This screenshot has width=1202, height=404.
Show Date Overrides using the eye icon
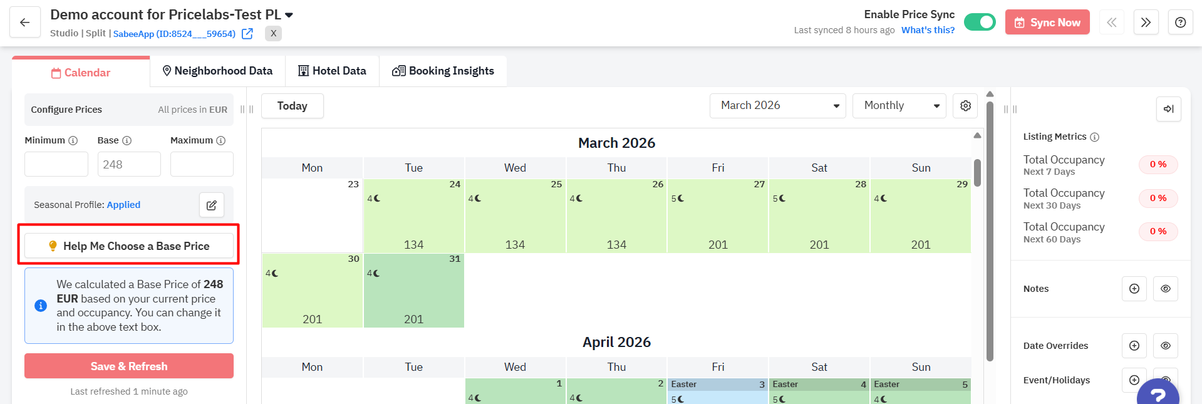(1165, 346)
